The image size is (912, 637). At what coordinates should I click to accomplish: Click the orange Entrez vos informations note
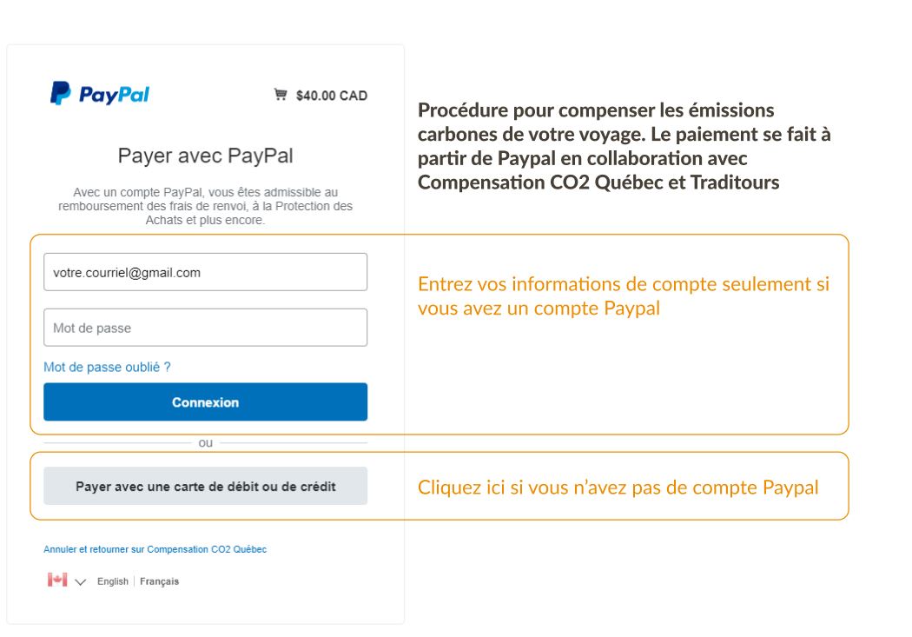tap(623, 295)
